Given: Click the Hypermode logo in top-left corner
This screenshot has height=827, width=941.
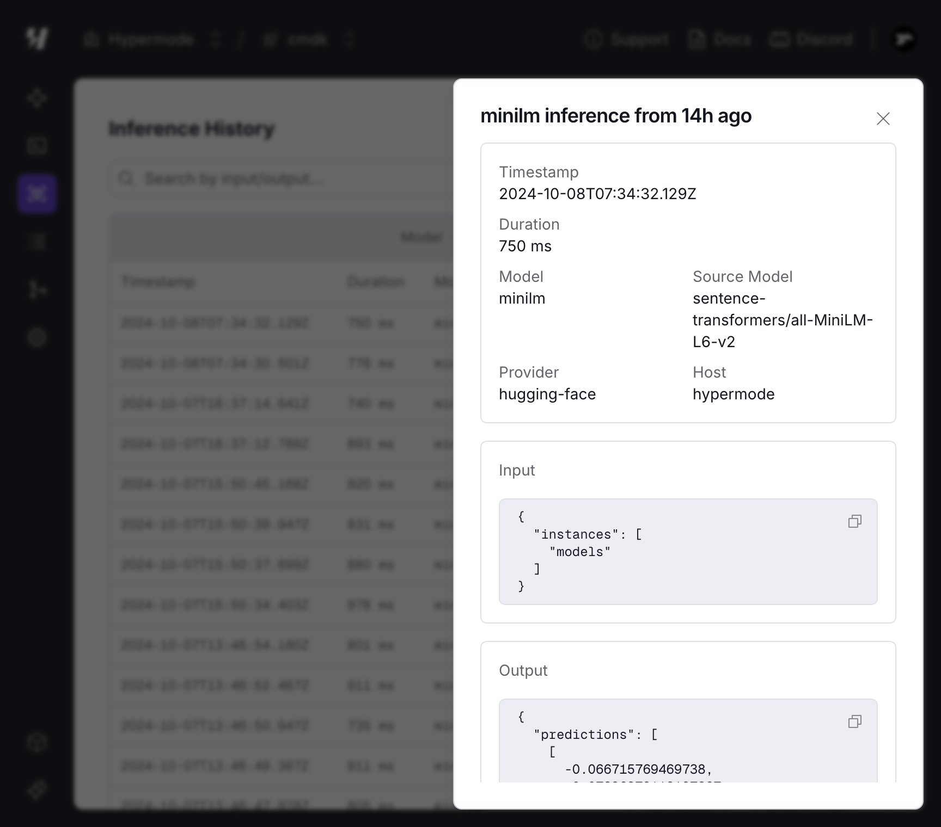Looking at the screenshot, I should point(37,39).
